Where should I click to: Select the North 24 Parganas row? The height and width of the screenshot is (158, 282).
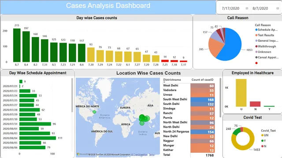tap(189, 132)
